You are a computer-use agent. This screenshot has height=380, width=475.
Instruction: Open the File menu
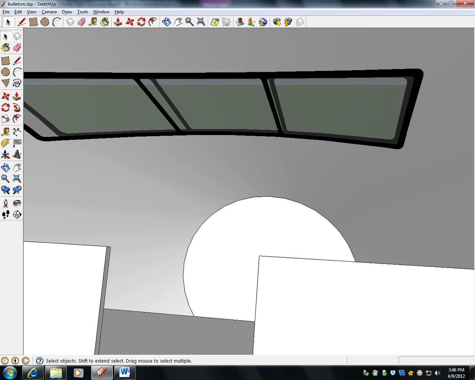(x=6, y=12)
